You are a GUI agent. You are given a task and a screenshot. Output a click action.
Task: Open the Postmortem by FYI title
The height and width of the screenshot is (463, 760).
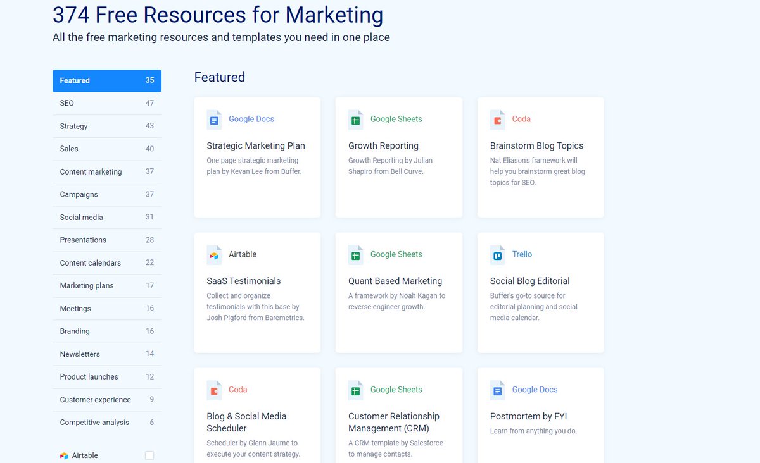[x=529, y=416]
